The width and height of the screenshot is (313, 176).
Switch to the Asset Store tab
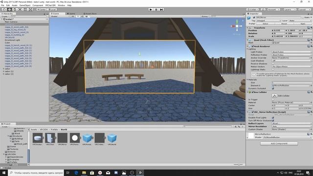click(x=90, y=14)
